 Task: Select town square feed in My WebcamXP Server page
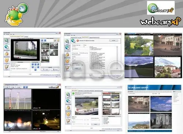point(139,104)
